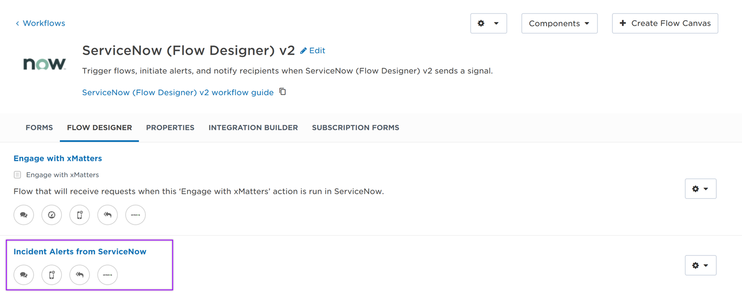Viewport: 742px width, 294px height.
Task: Open gear menu for Incident Alerts from ServiceNow
Action: tap(700, 265)
